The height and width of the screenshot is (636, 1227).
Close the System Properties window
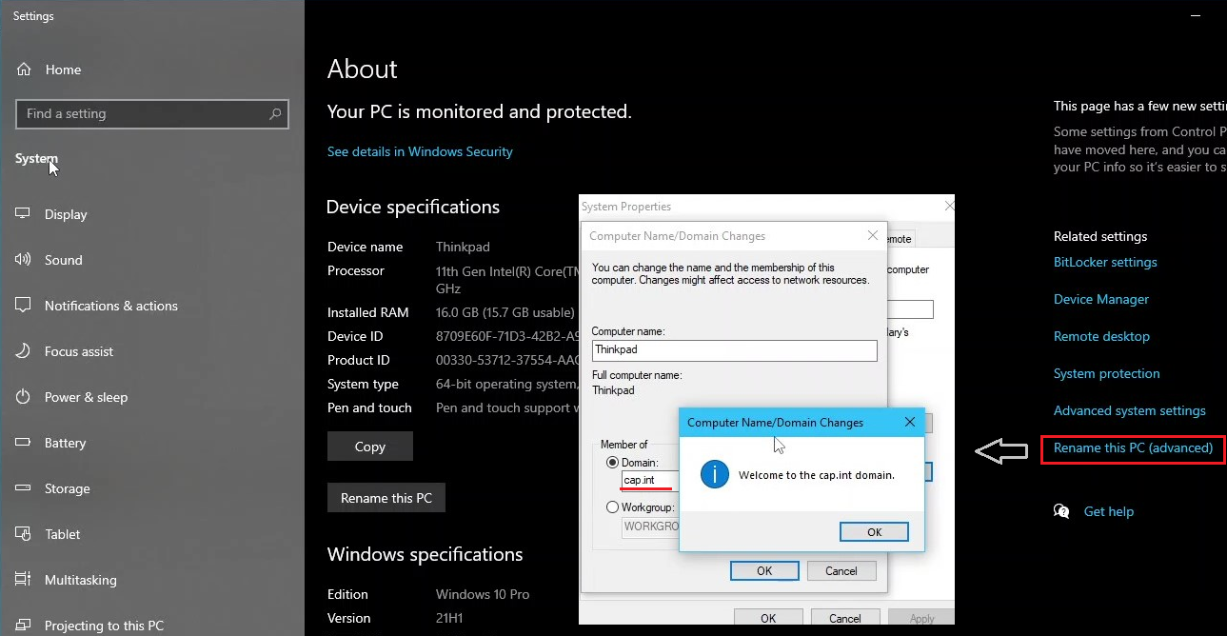tap(949, 206)
